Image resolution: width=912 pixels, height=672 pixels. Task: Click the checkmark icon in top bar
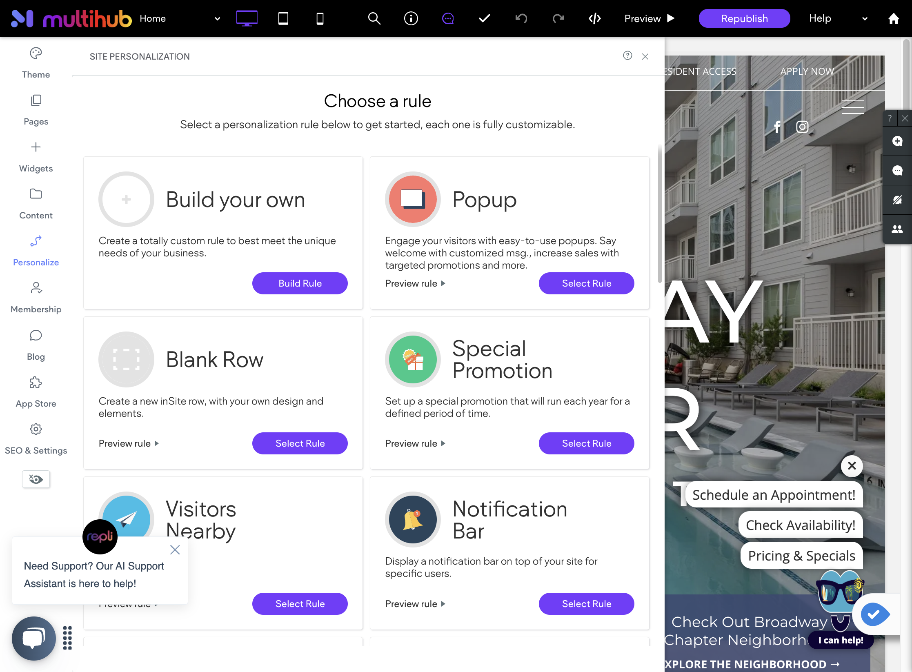tap(485, 18)
